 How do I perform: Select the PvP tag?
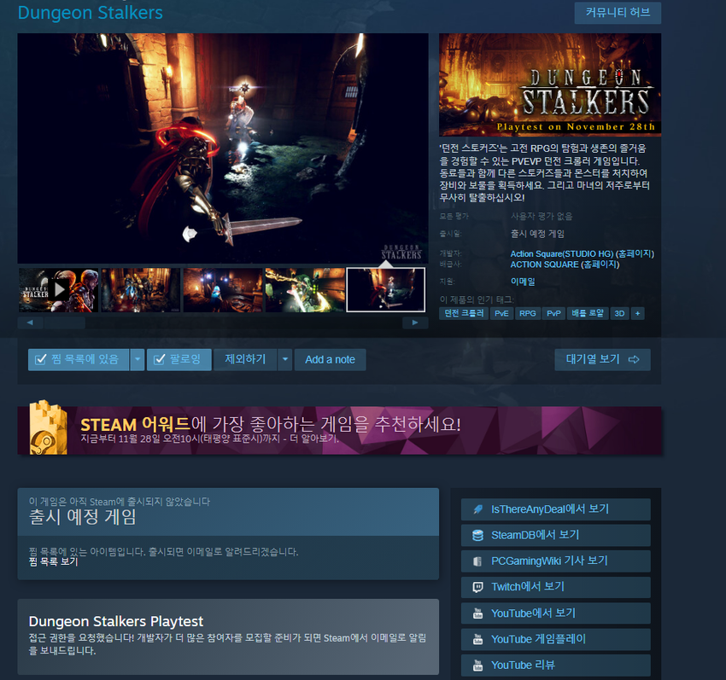point(553,313)
